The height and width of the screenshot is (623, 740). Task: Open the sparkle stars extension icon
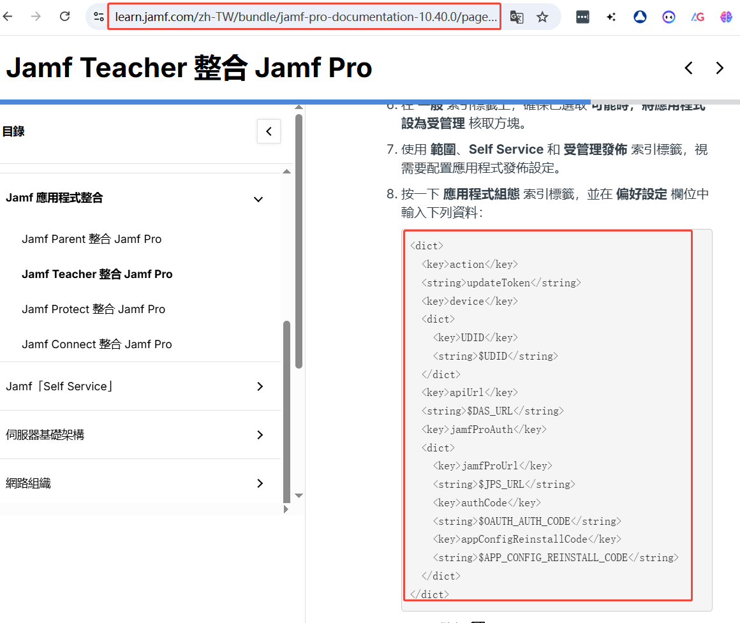(611, 17)
